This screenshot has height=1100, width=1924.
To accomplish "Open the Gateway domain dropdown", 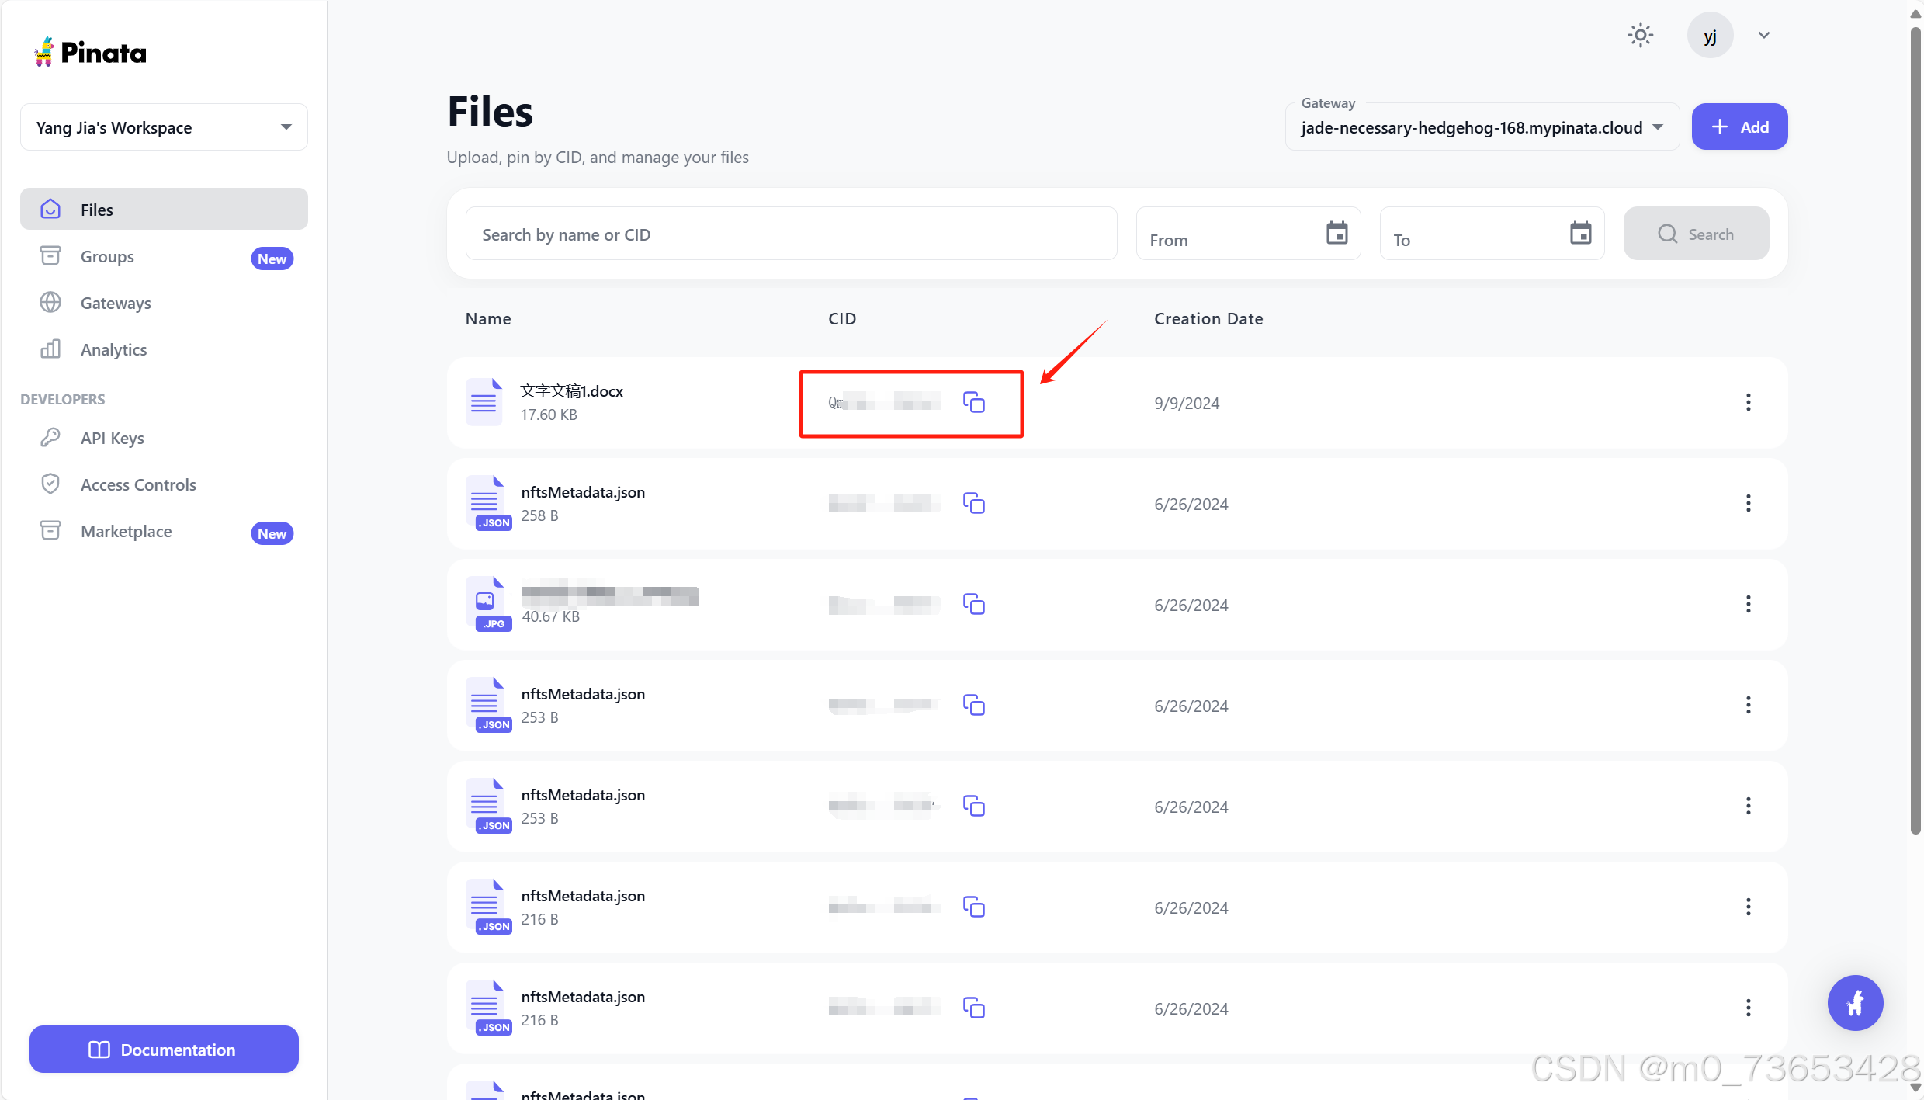I will click(1658, 127).
